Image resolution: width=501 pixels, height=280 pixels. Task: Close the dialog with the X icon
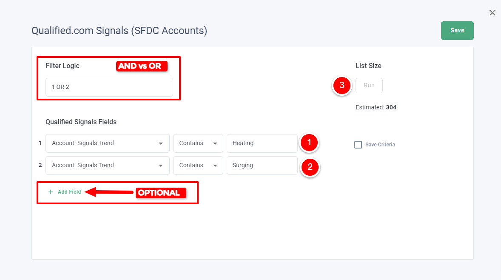(492, 13)
